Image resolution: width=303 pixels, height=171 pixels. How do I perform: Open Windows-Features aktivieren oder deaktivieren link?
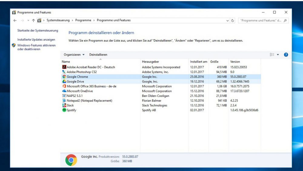pos(36,47)
